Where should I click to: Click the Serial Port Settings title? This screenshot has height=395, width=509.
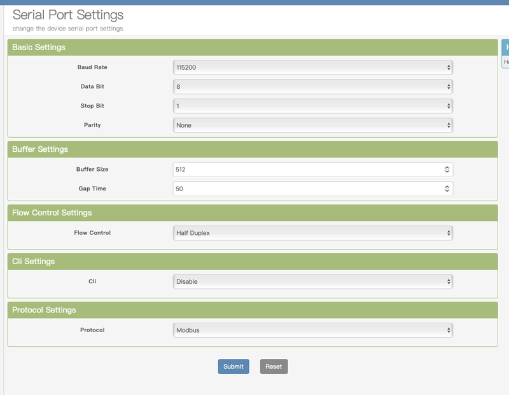(x=68, y=15)
